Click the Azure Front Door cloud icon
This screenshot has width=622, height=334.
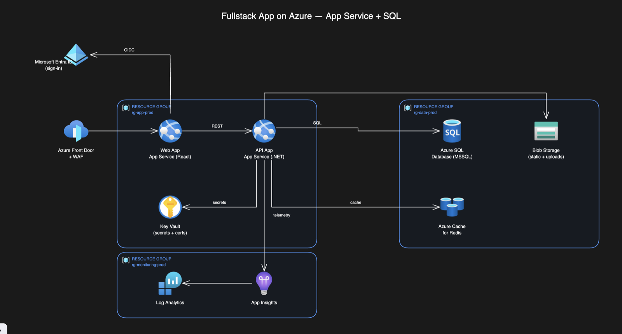[76, 131]
